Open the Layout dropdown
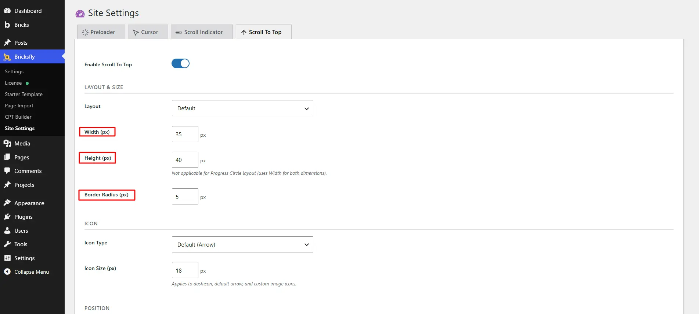Viewport: 699px width, 314px height. tap(242, 108)
